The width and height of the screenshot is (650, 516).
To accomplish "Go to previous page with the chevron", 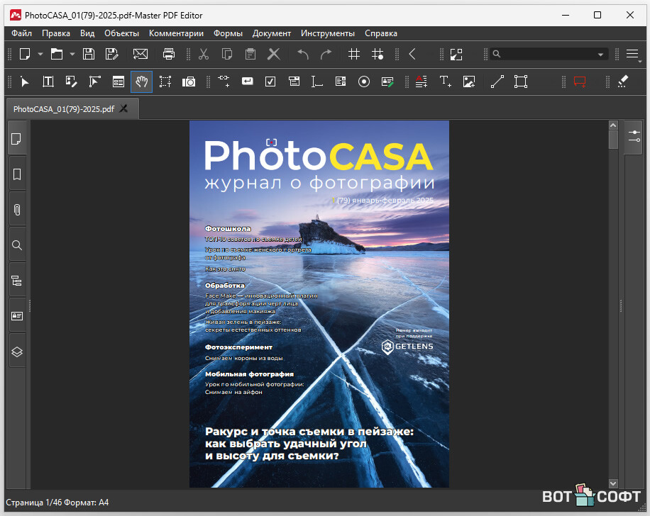I will [412, 54].
